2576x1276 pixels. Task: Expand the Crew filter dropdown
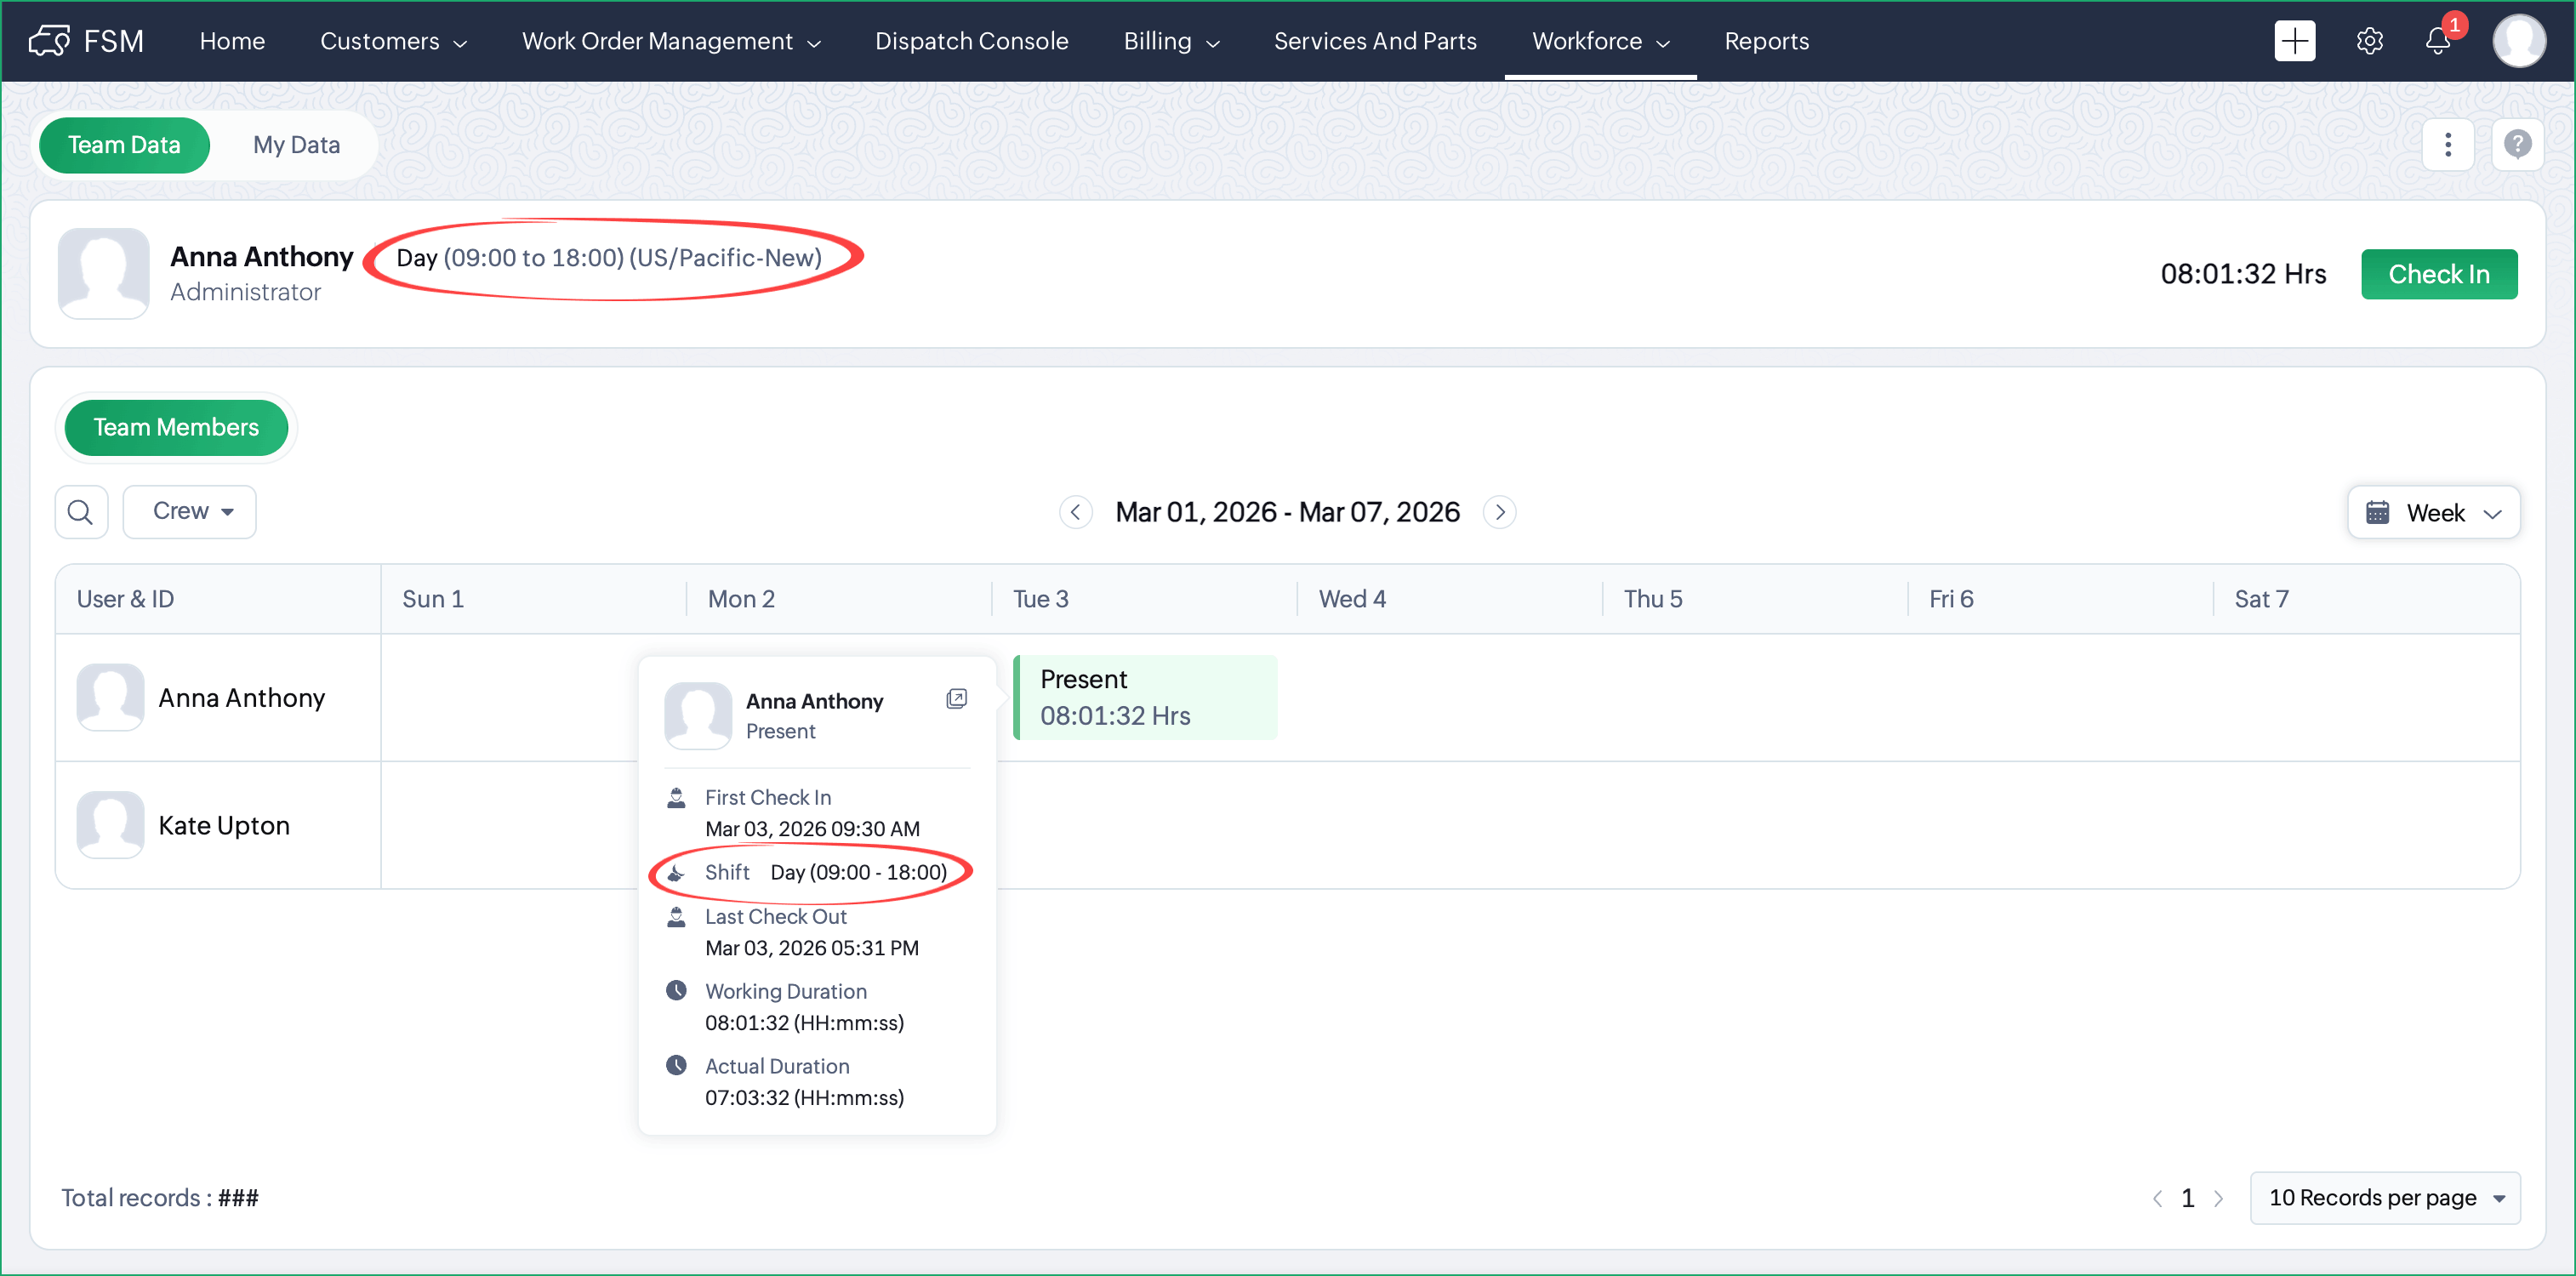pos(190,512)
